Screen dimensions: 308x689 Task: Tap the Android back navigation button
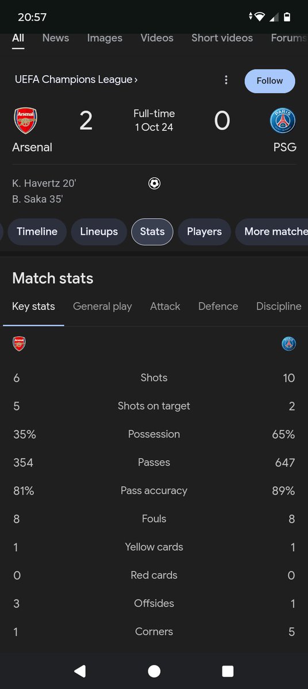80,671
